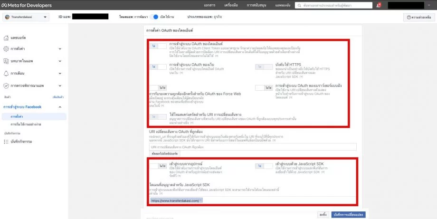The height and width of the screenshot is (219, 437).
Task: Click the Meta for Developers logo
Action: point(27,5)
